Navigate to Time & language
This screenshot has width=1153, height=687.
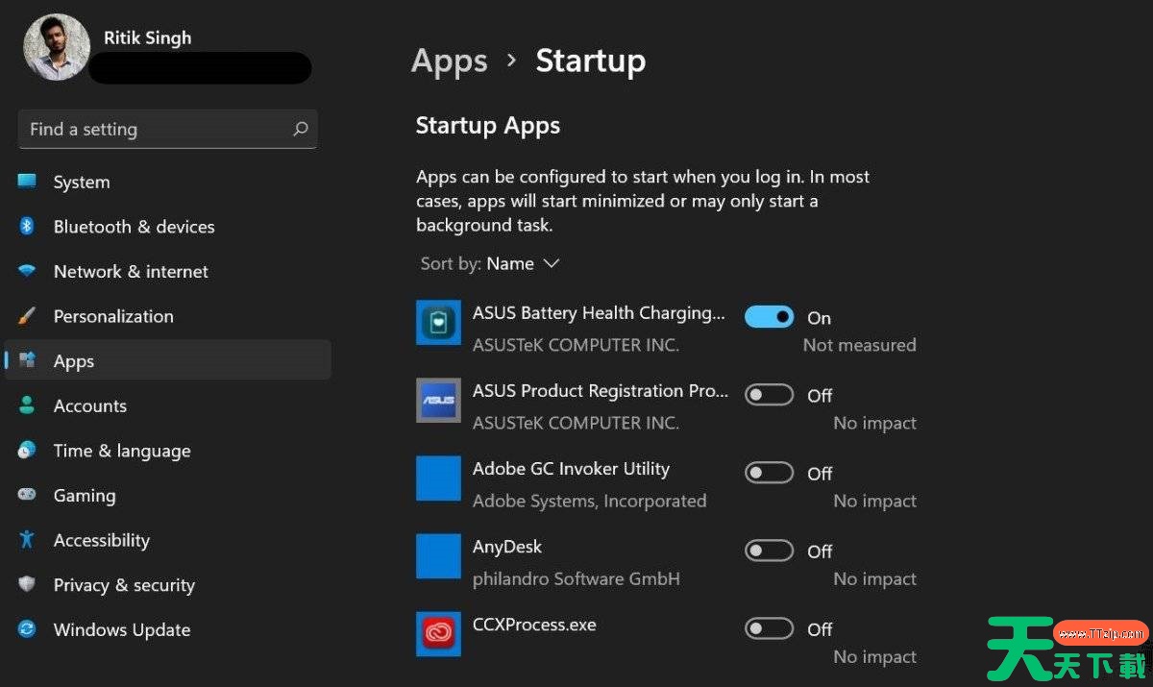click(168, 451)
